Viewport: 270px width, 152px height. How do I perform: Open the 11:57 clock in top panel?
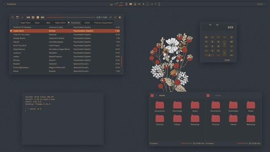click(260, 4)
